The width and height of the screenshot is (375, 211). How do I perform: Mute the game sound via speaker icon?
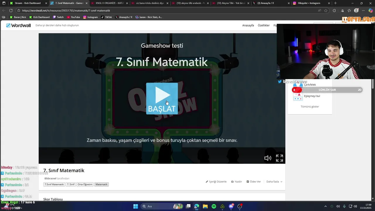267,158
